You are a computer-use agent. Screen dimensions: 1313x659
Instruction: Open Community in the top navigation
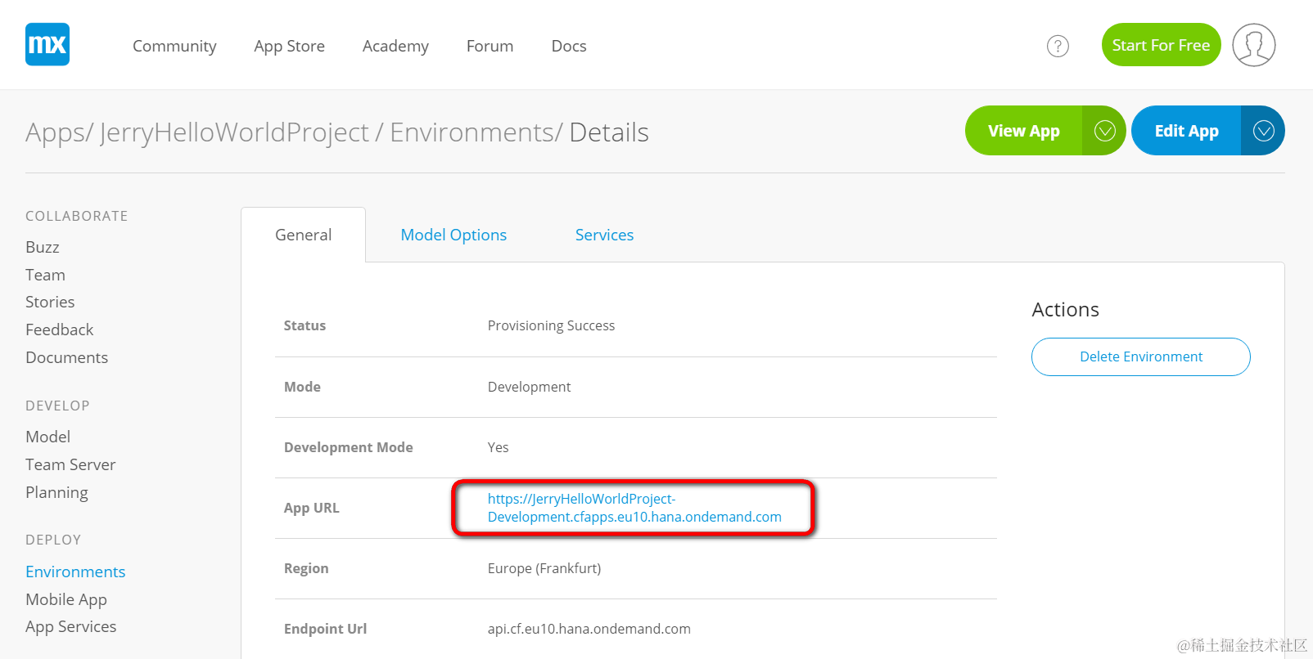(x=174, y=47)
